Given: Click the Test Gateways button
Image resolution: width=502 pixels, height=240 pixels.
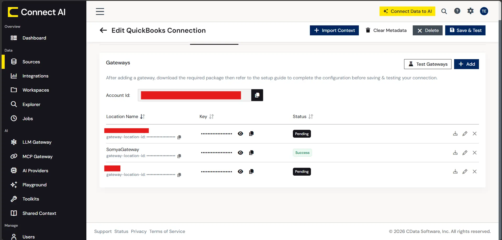Looking at the screenshot, I should point(428,64).
